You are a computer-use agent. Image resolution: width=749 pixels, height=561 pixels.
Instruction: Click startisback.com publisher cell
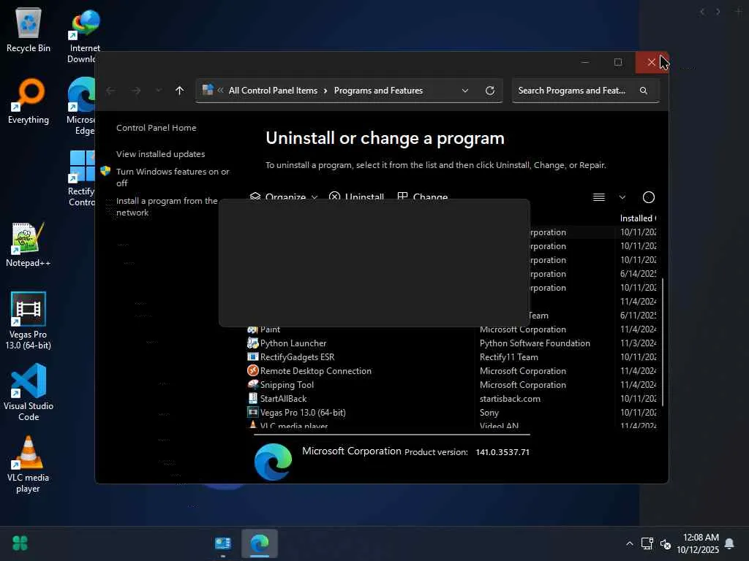(x=510, y=399)
